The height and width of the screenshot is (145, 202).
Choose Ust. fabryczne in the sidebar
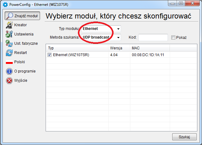pos(26,43)
